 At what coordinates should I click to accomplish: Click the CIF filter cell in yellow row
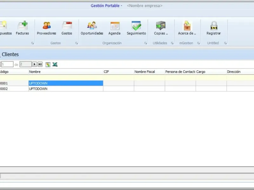118,78
